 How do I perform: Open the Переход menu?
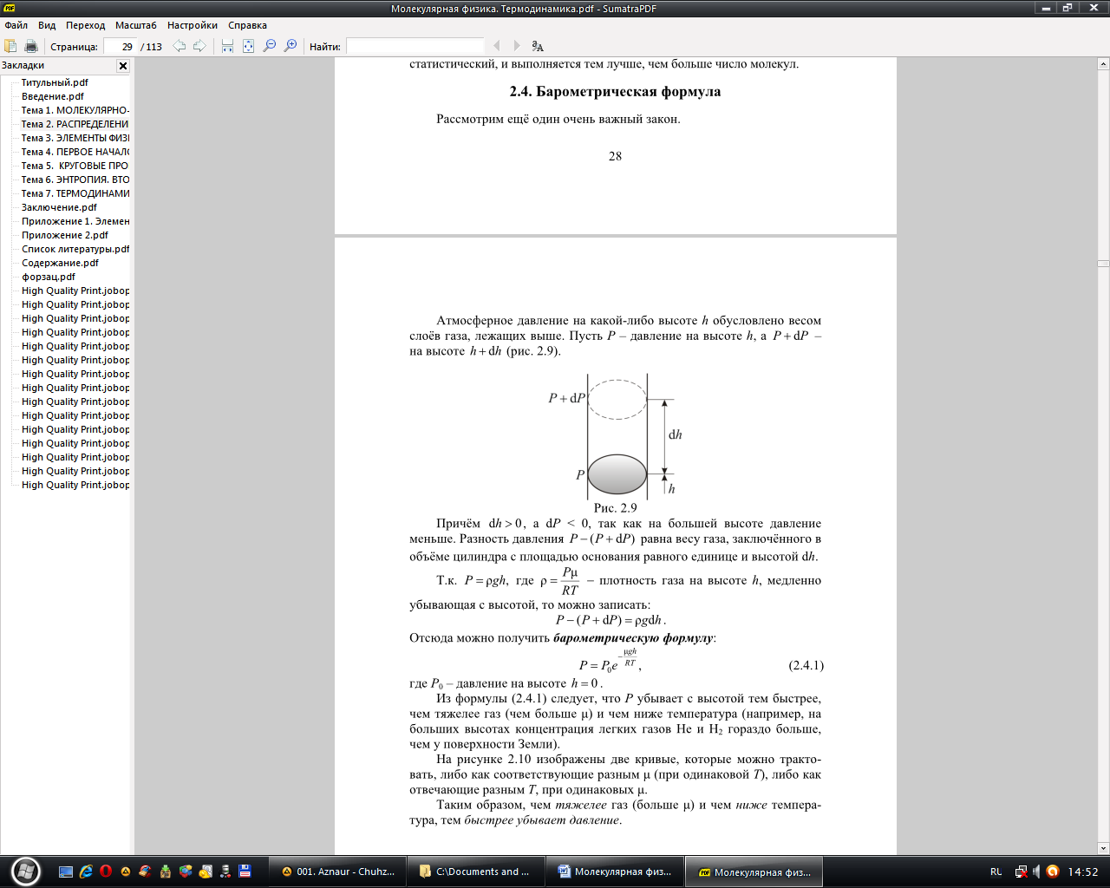(x=85, y=25)
